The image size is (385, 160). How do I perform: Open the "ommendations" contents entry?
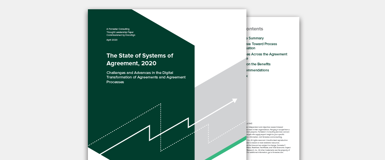258,70
